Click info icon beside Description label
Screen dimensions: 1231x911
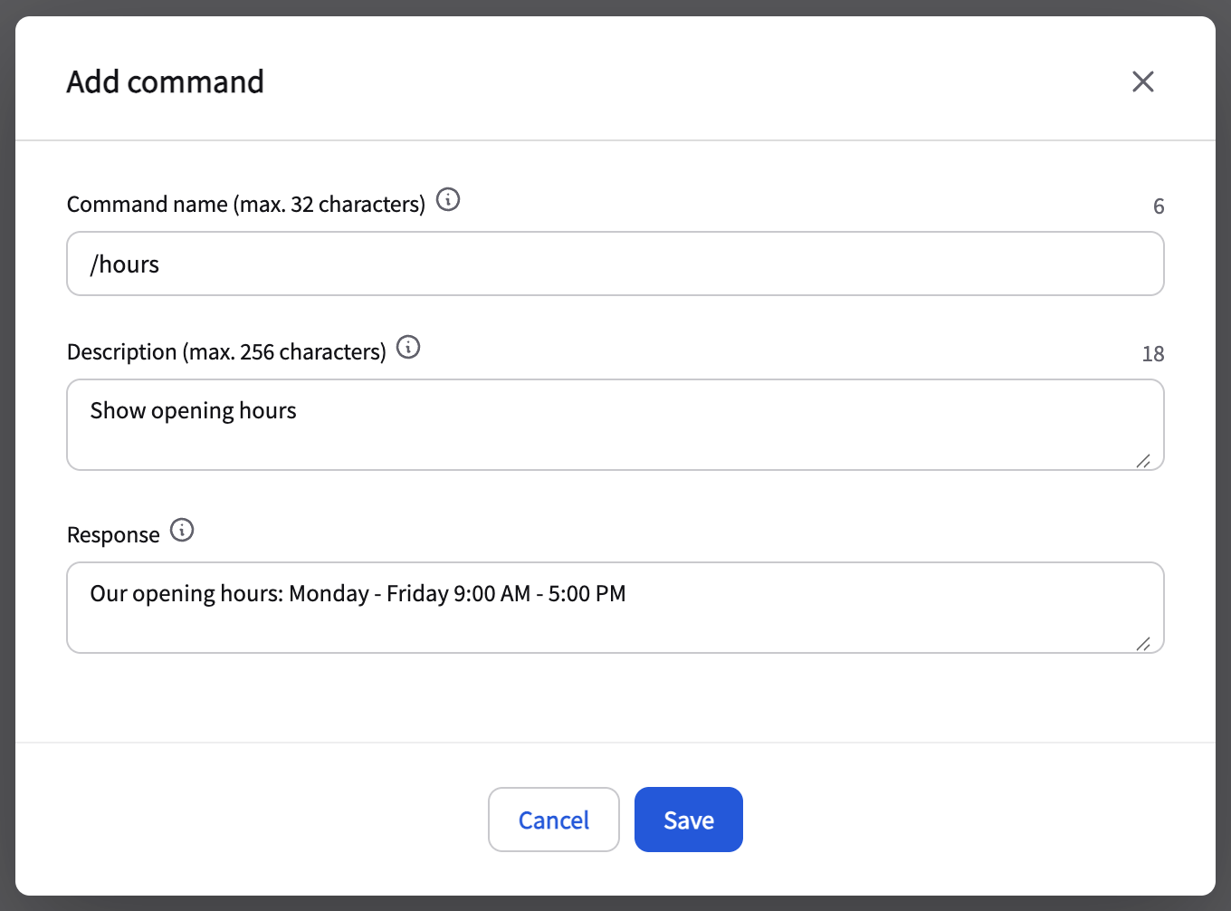pos(408,347)
